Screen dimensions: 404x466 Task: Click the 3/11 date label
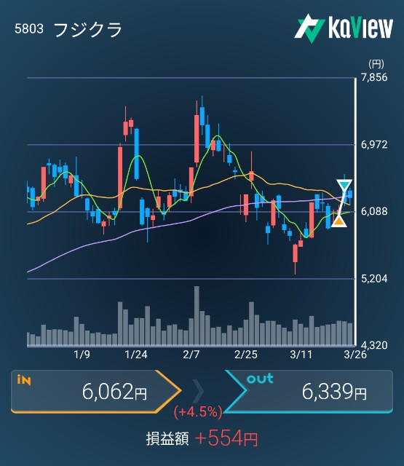(x=301, y=355)
